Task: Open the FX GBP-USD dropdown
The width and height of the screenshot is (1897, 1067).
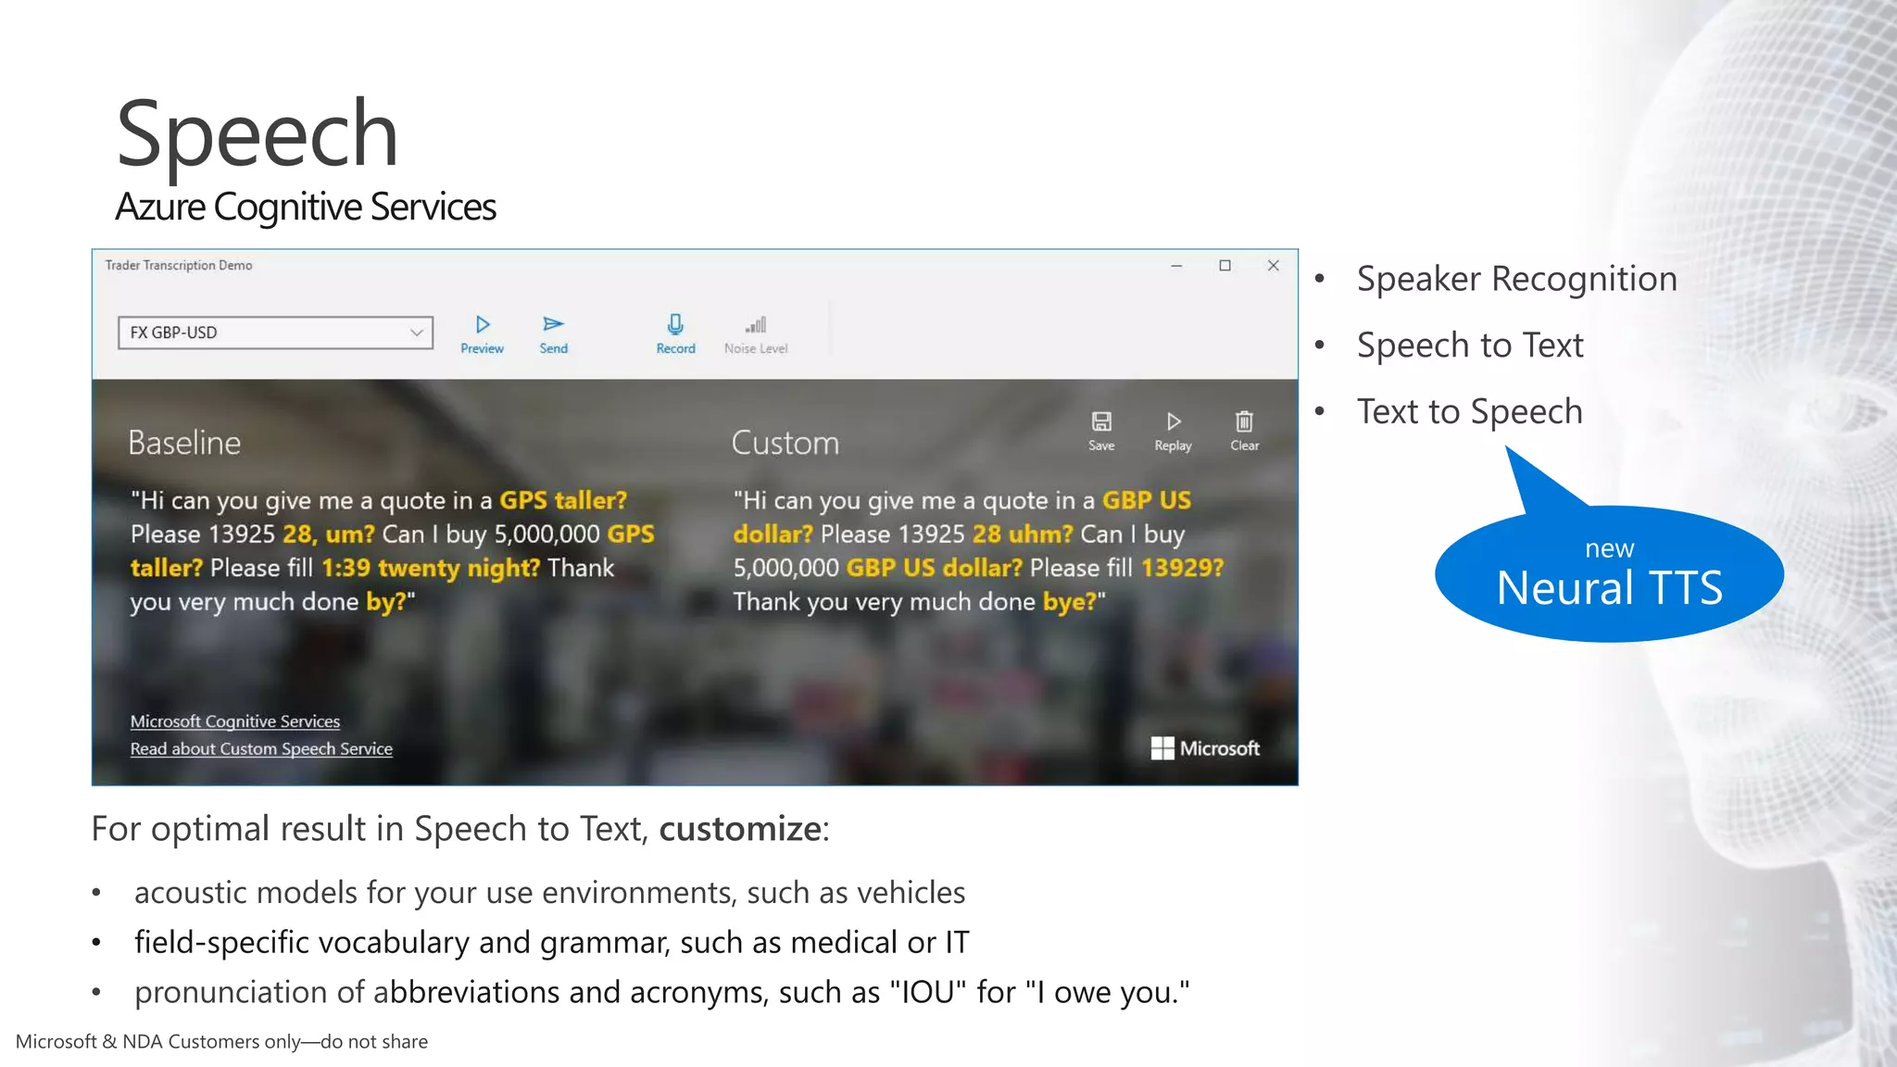Action: pyautogui.click(x=275, y=333)
